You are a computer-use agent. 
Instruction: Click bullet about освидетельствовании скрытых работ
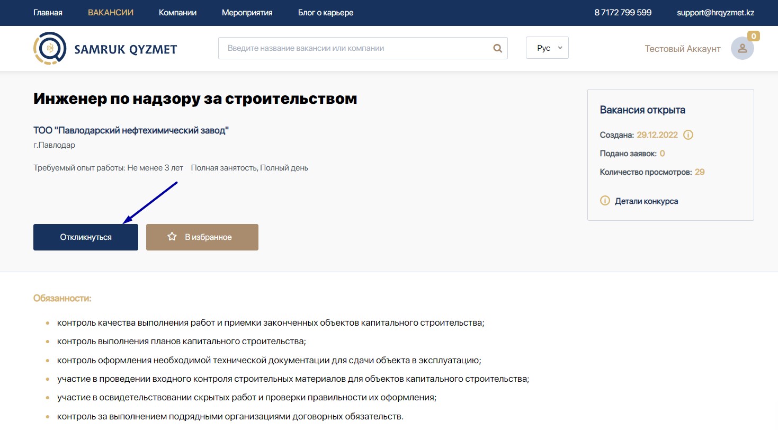247,398
